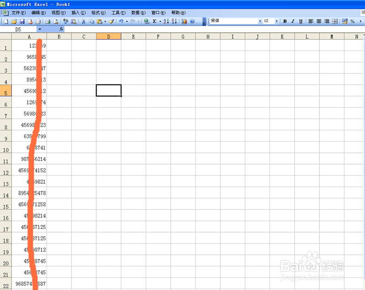Select column A header
This screenshot has height=290, width=365.
tap(29, 36)
